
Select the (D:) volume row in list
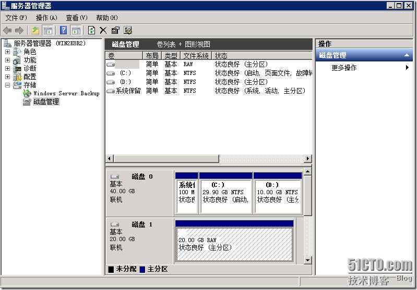pyautogui.click(x=209, y=82)
